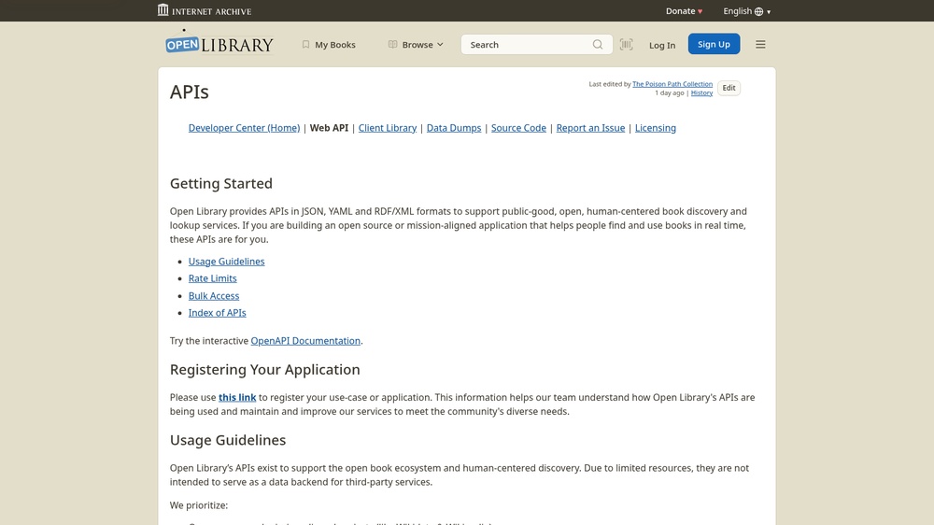Open the English language dropdown

point(746,10)
